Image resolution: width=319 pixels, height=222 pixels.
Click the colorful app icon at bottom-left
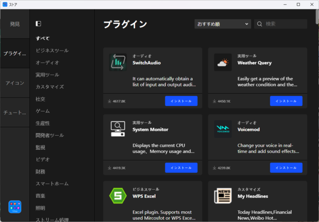(15, 207)
